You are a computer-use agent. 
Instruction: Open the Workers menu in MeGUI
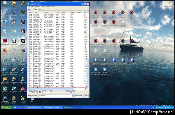(38, 7)
